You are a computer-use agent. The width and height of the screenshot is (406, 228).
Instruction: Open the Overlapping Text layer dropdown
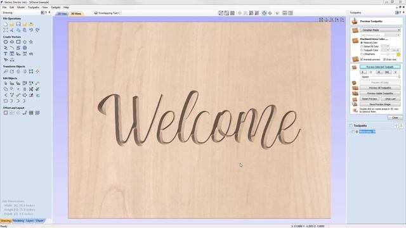click(107, 13)
